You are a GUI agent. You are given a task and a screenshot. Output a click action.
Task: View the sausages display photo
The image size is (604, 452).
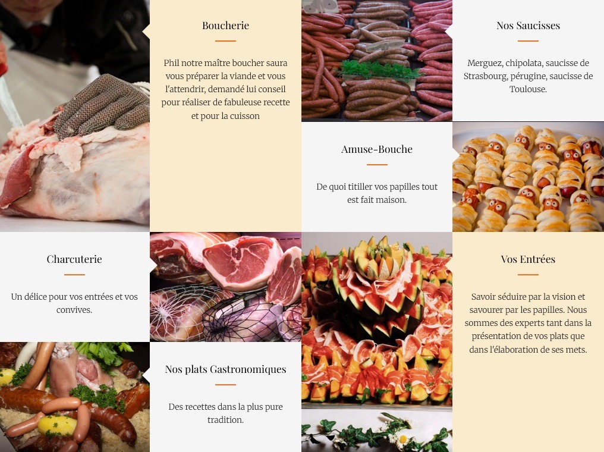(377, 61)
